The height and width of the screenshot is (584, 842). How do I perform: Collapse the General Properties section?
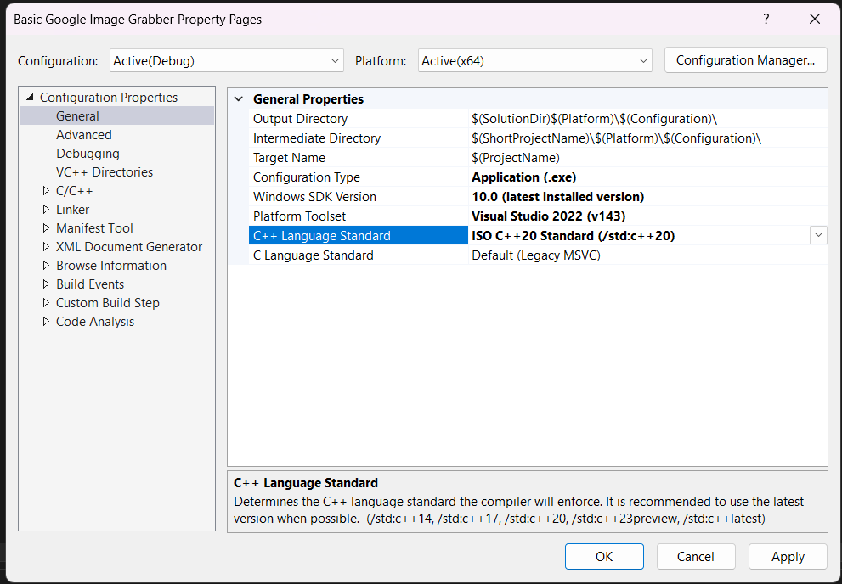pos(238,99)
